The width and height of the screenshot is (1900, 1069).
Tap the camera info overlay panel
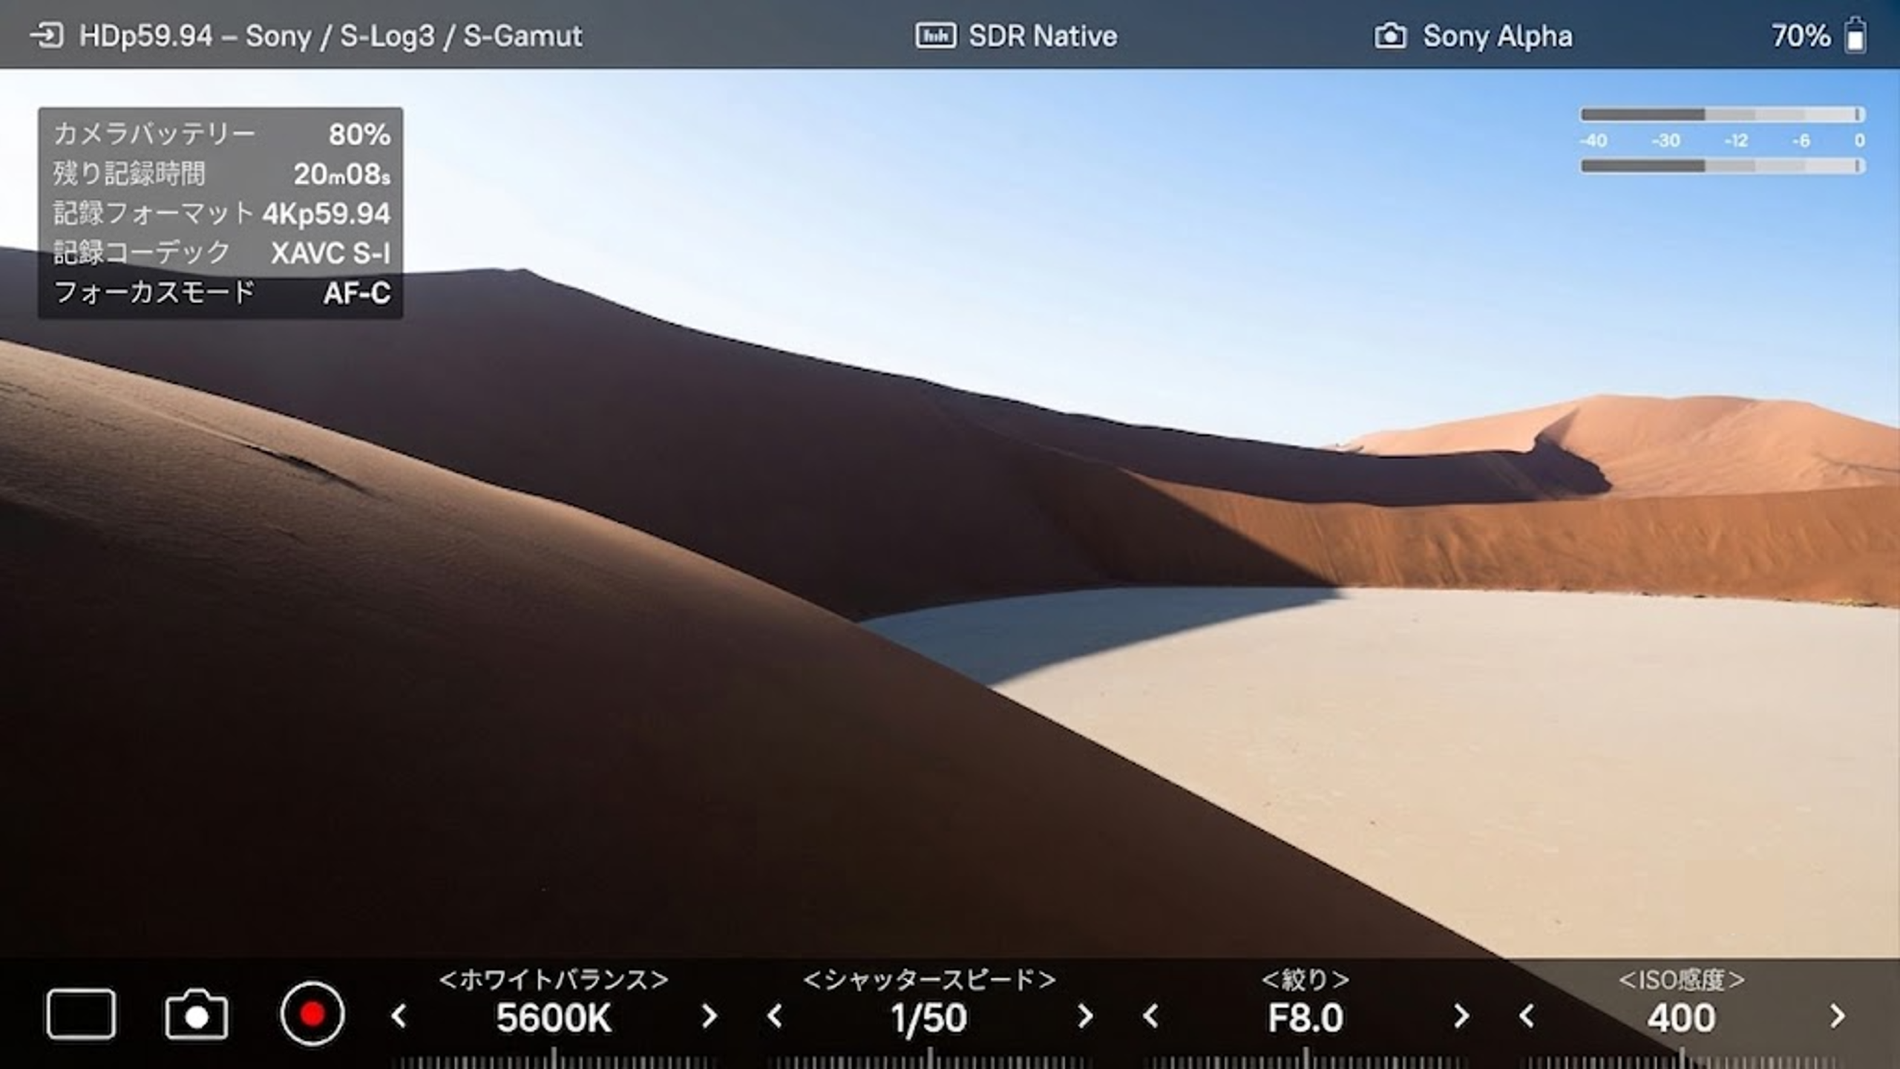[x=220, y=213]
